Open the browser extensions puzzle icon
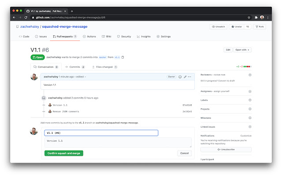This screenshot has height=176, width=282. click(x=256, y=18)
